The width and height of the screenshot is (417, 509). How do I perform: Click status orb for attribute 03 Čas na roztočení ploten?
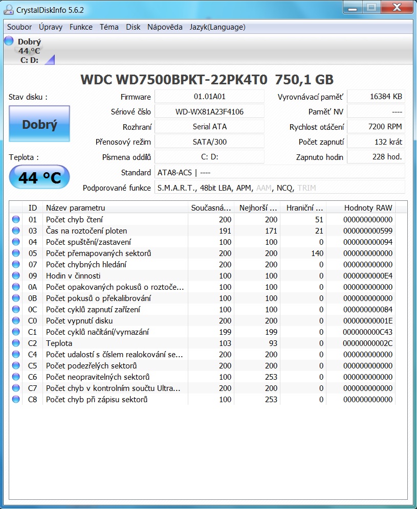click(x=16, y=231)
